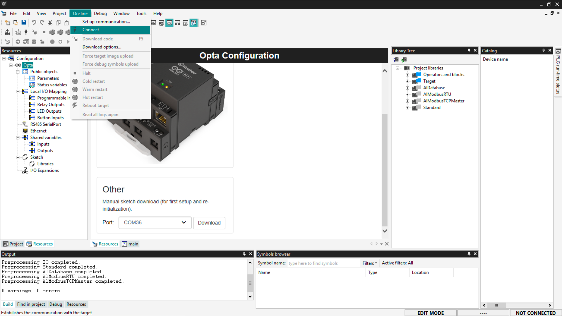This screenshot has height=316, width=562.
Task: Click the symbol name search field
Action: (x=323, y=263)
